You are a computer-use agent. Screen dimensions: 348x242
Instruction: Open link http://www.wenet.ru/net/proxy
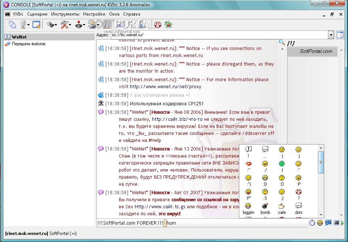click(165, 87)
